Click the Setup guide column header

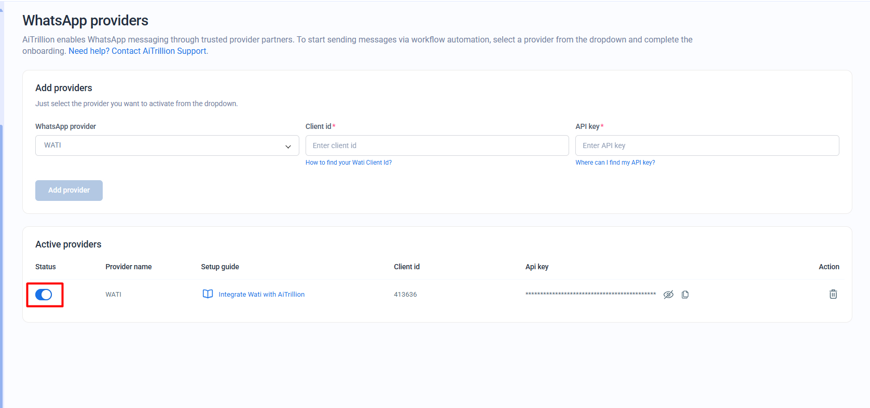tap(220, 267)
